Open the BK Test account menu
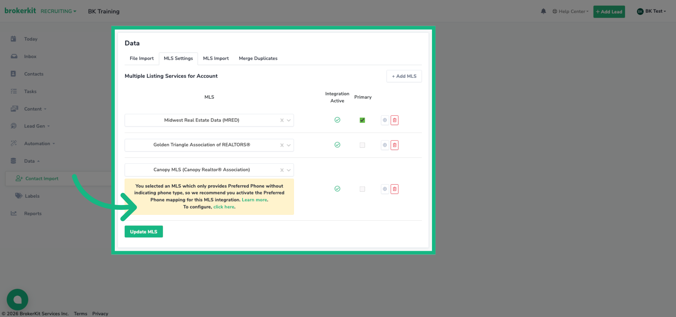Screen dimensions: 676x317 [651, 11]
